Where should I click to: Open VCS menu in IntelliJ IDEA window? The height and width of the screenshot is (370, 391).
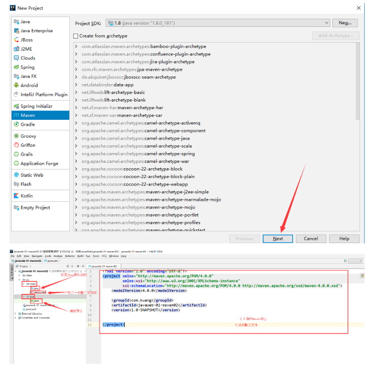point(104,256)
